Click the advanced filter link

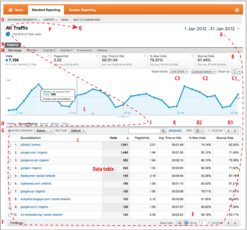tap(175, 131)
